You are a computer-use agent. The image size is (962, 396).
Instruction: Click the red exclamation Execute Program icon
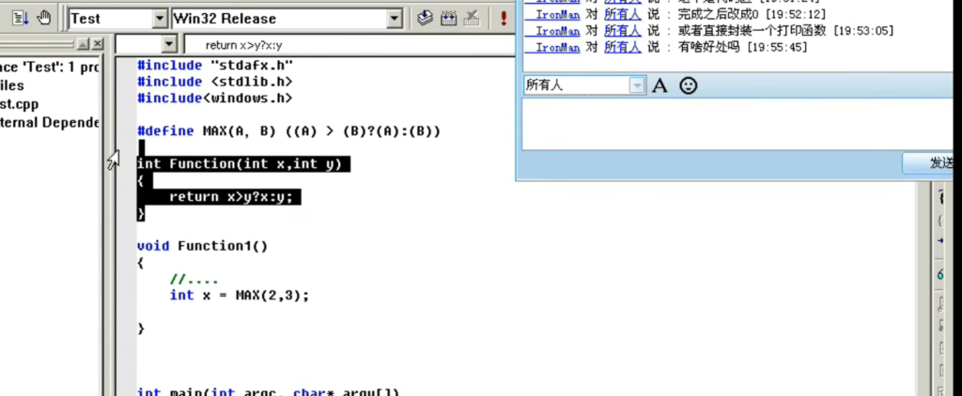click(x=504, y=18)
